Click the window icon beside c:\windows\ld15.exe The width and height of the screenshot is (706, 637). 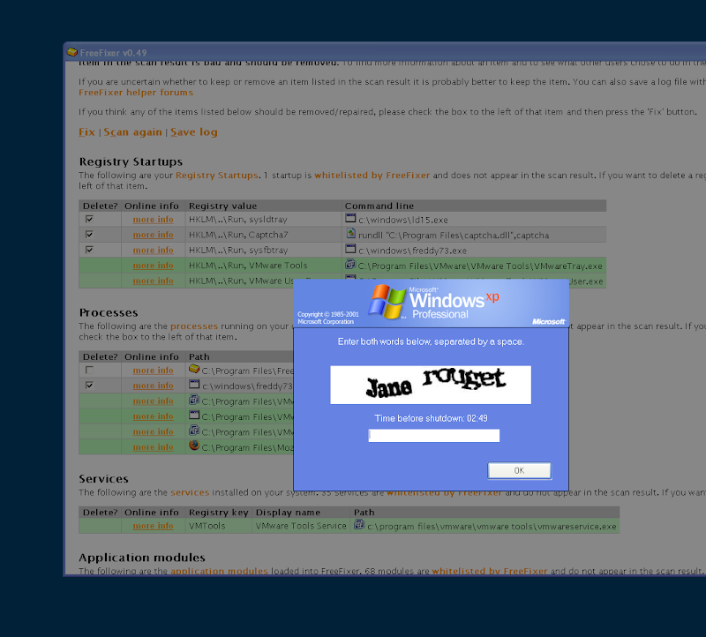(350, 218)
